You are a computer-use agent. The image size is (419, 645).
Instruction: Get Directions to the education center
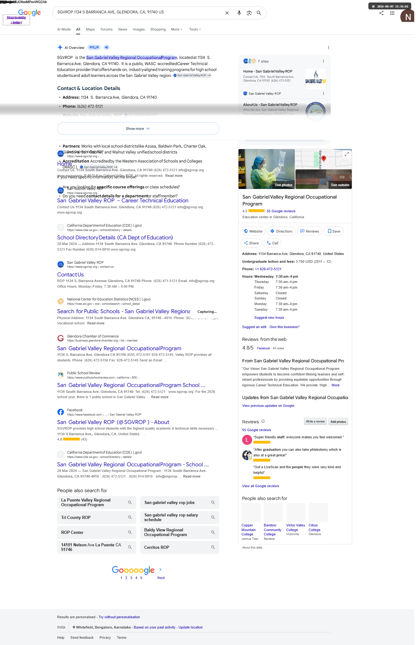click(281, 231)
